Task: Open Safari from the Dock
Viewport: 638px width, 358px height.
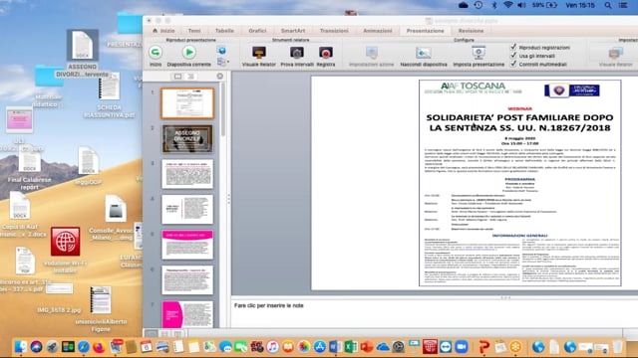Action: coord(84,347)
